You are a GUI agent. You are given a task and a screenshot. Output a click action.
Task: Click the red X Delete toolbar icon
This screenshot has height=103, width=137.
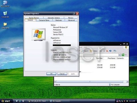coord(107,51)
